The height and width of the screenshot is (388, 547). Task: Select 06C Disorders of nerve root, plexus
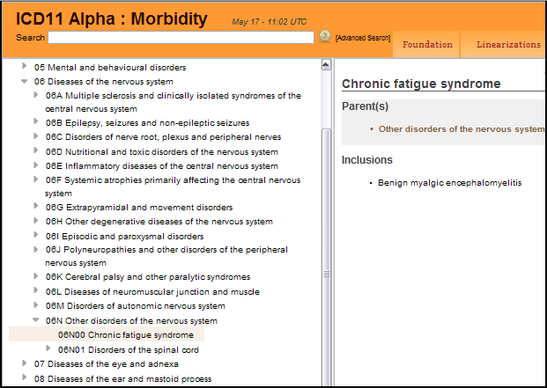coord(163,137)
